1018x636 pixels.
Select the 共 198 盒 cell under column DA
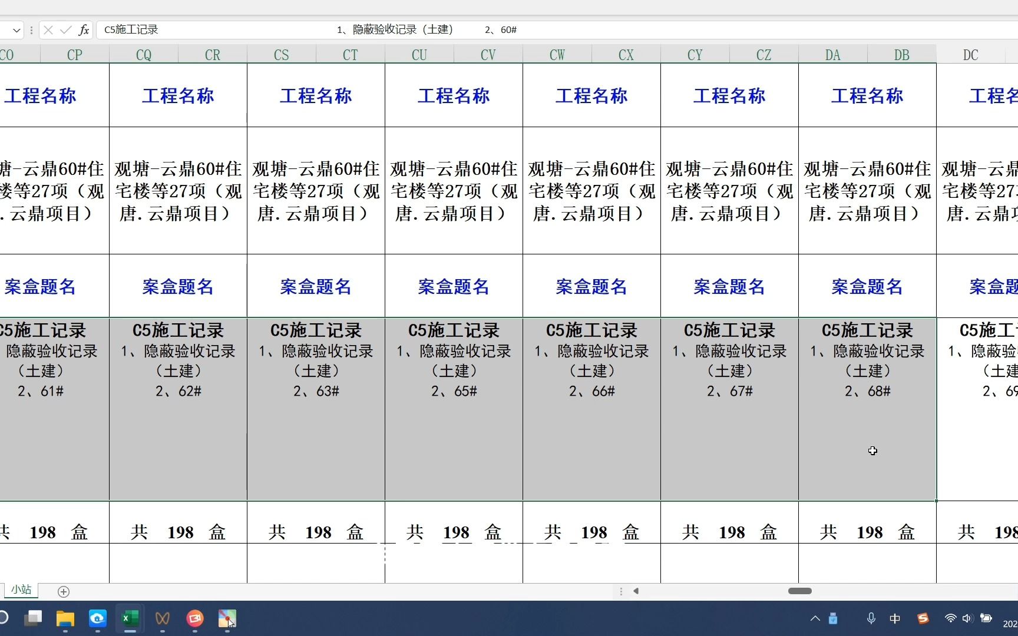pos(867,522)
